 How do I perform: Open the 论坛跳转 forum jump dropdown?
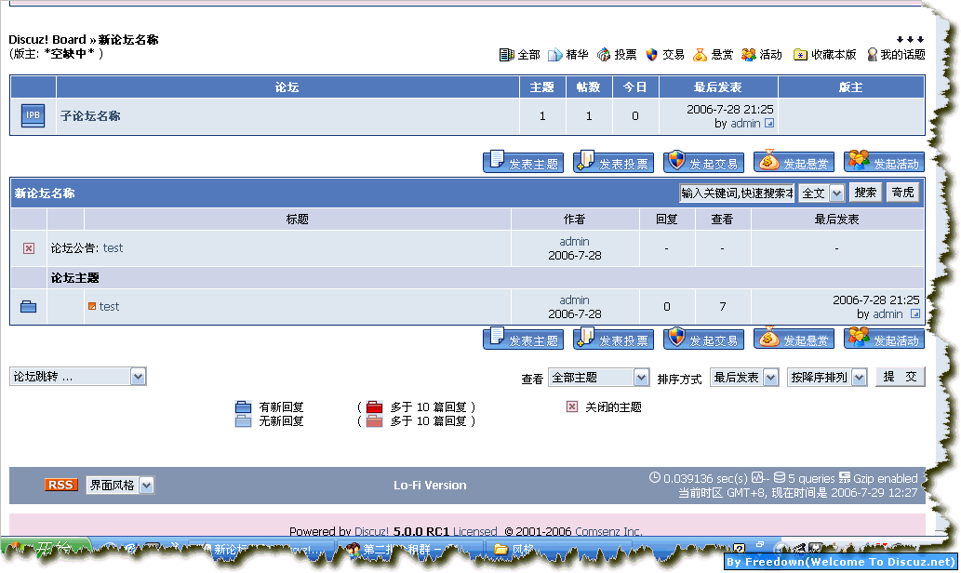(x=78, y=377)
